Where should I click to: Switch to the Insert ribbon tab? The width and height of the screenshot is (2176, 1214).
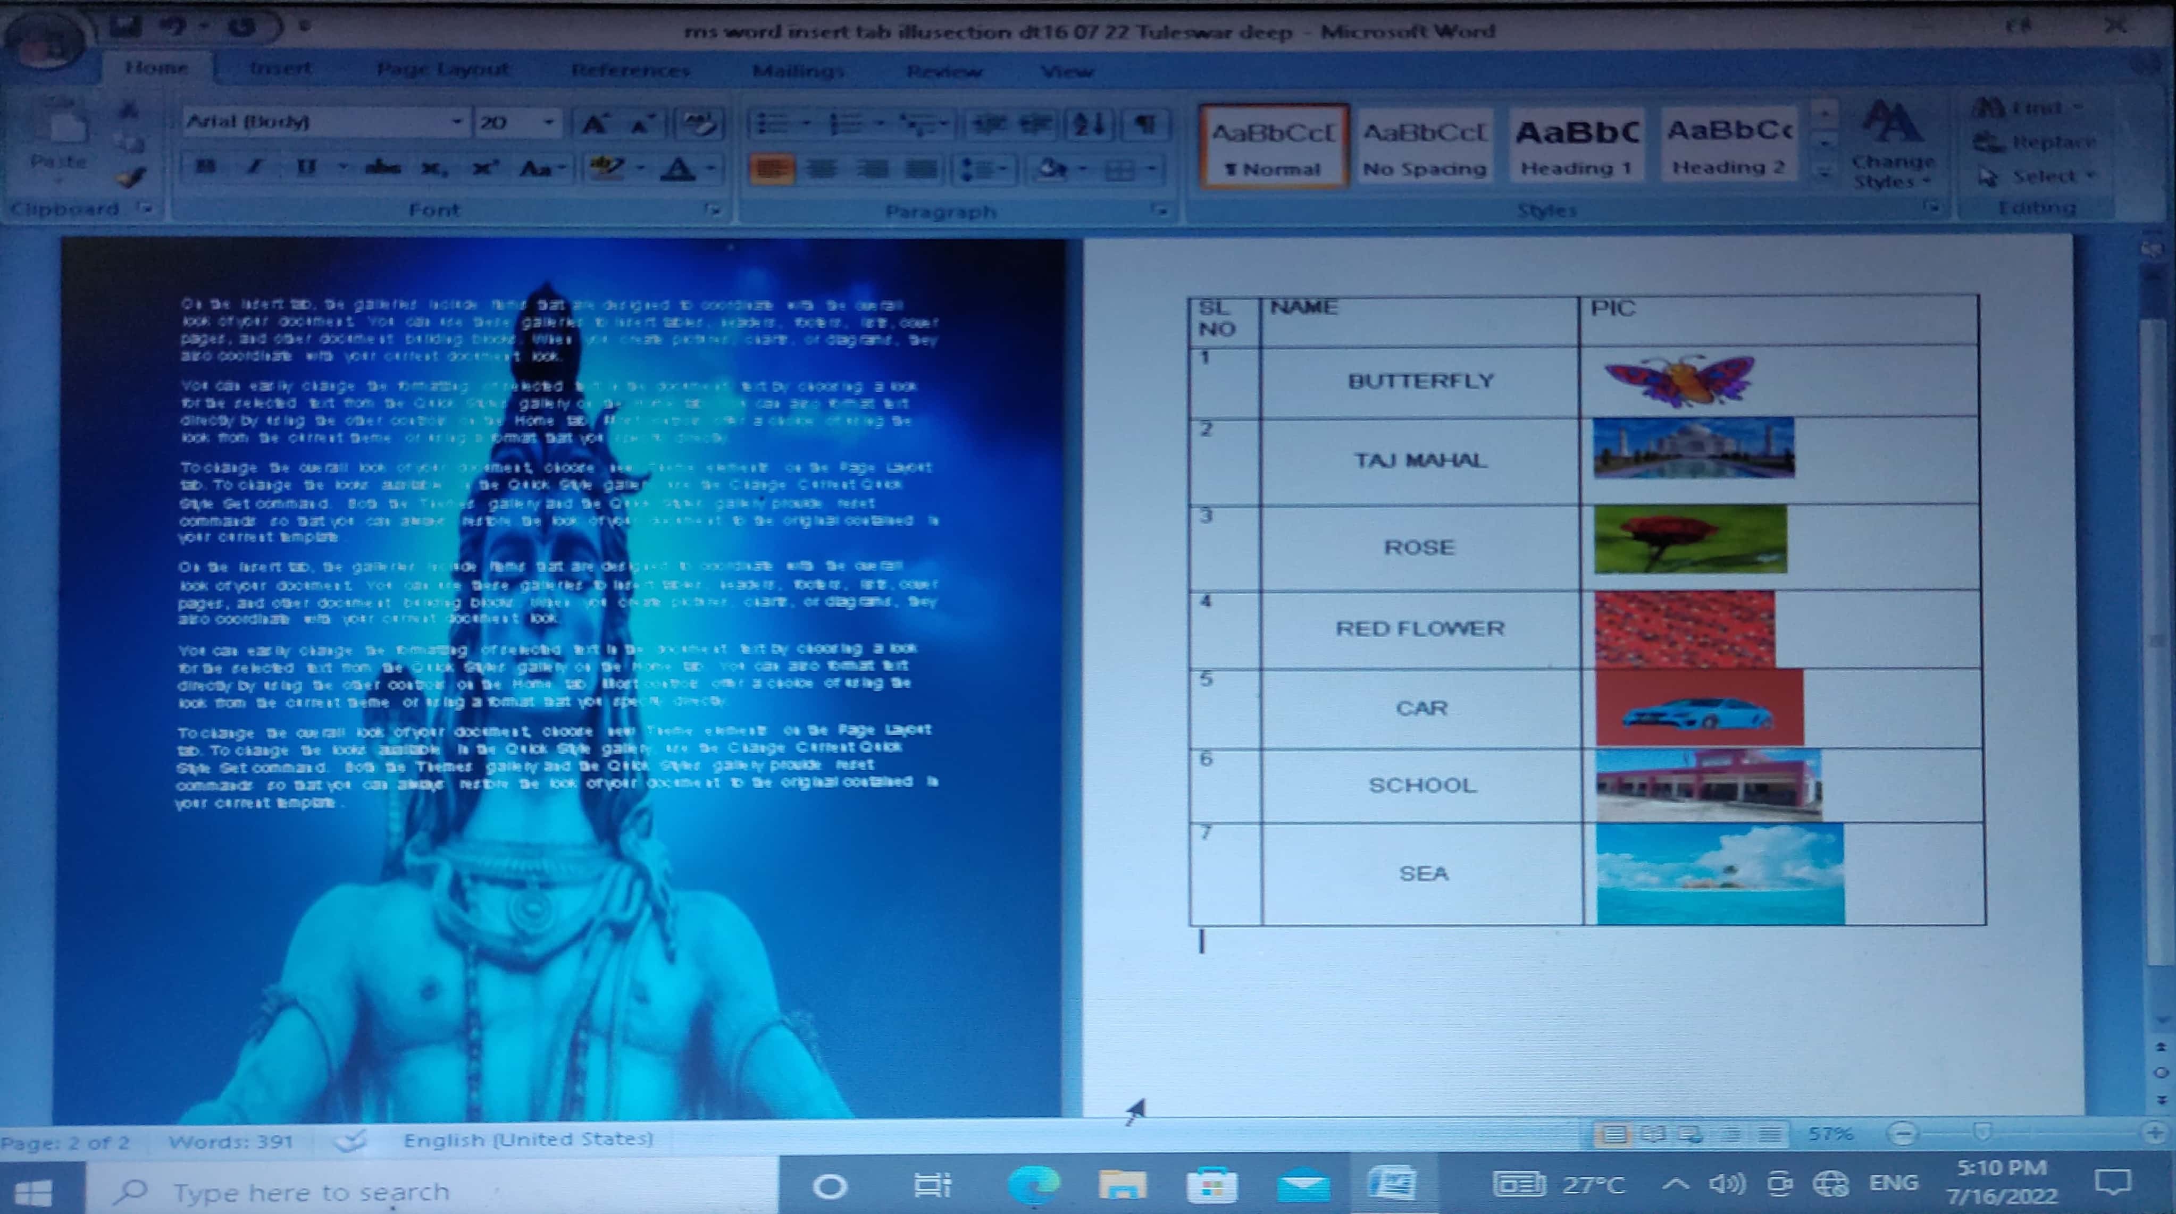click(280, 69)
